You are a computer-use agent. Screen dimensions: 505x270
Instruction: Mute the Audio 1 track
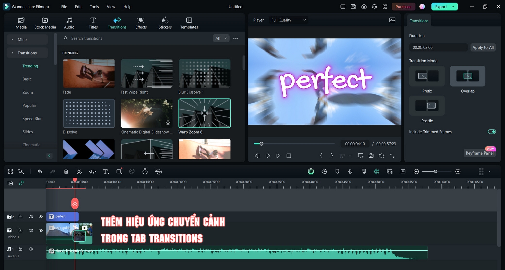tap(31, 249)
